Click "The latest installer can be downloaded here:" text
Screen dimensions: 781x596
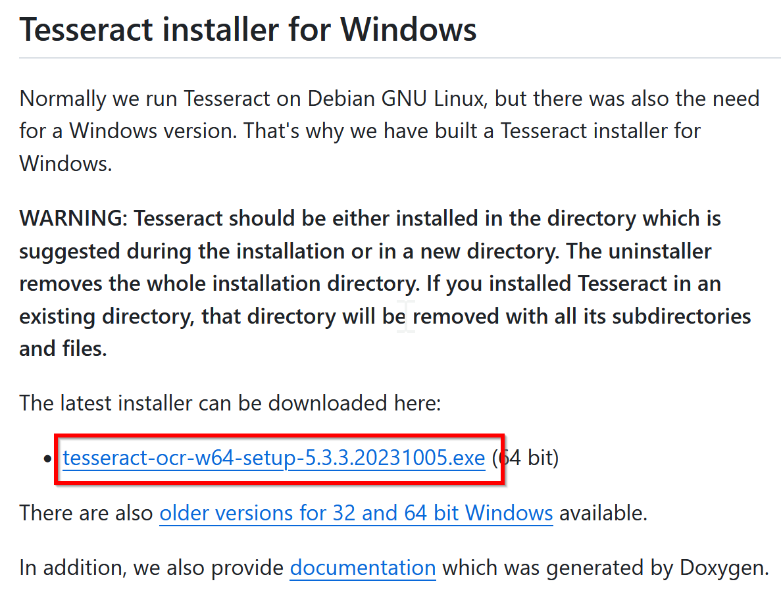point(230,403)
